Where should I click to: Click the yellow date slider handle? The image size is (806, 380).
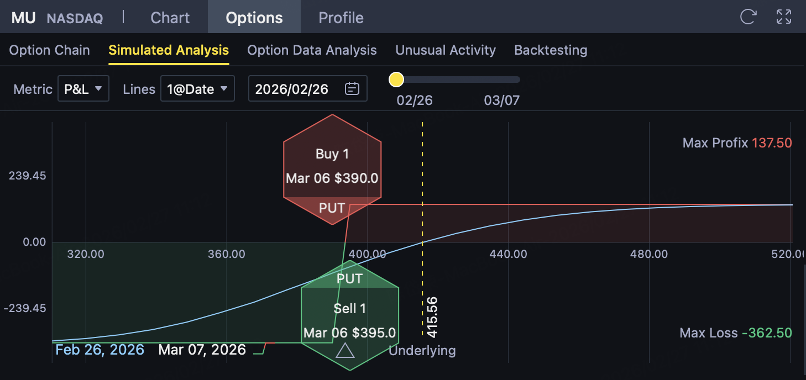click(x=396, y=80)
